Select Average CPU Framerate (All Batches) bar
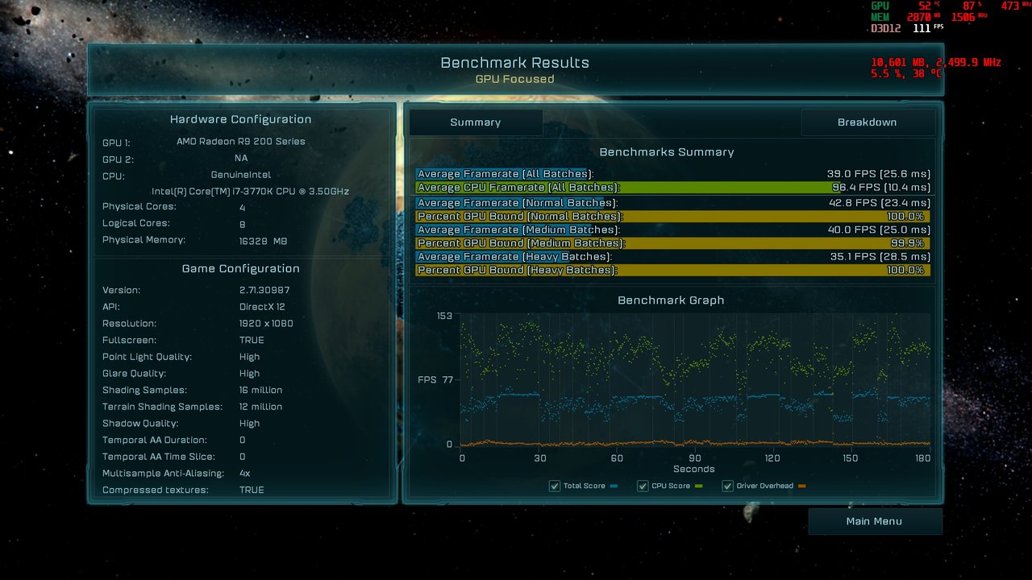The image size is (1032, 580). pos(673,188)
